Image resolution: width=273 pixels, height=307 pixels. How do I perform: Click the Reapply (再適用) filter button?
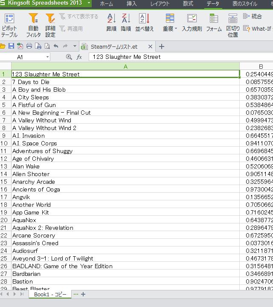point(71,29)
